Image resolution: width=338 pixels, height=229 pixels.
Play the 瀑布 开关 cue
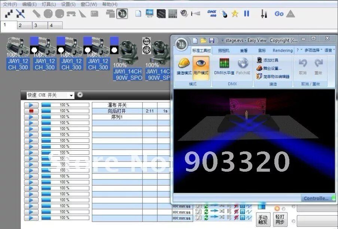(31, 105)
